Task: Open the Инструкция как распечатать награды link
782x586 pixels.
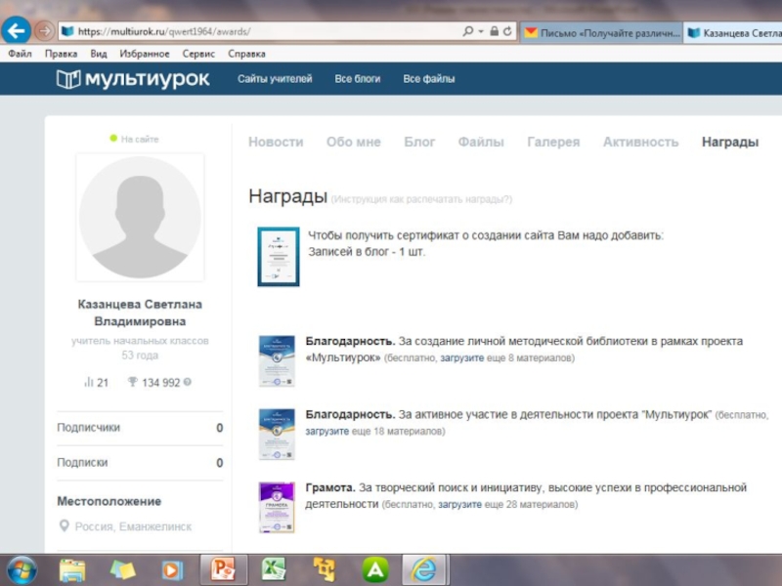Action: tap(421, 199)
